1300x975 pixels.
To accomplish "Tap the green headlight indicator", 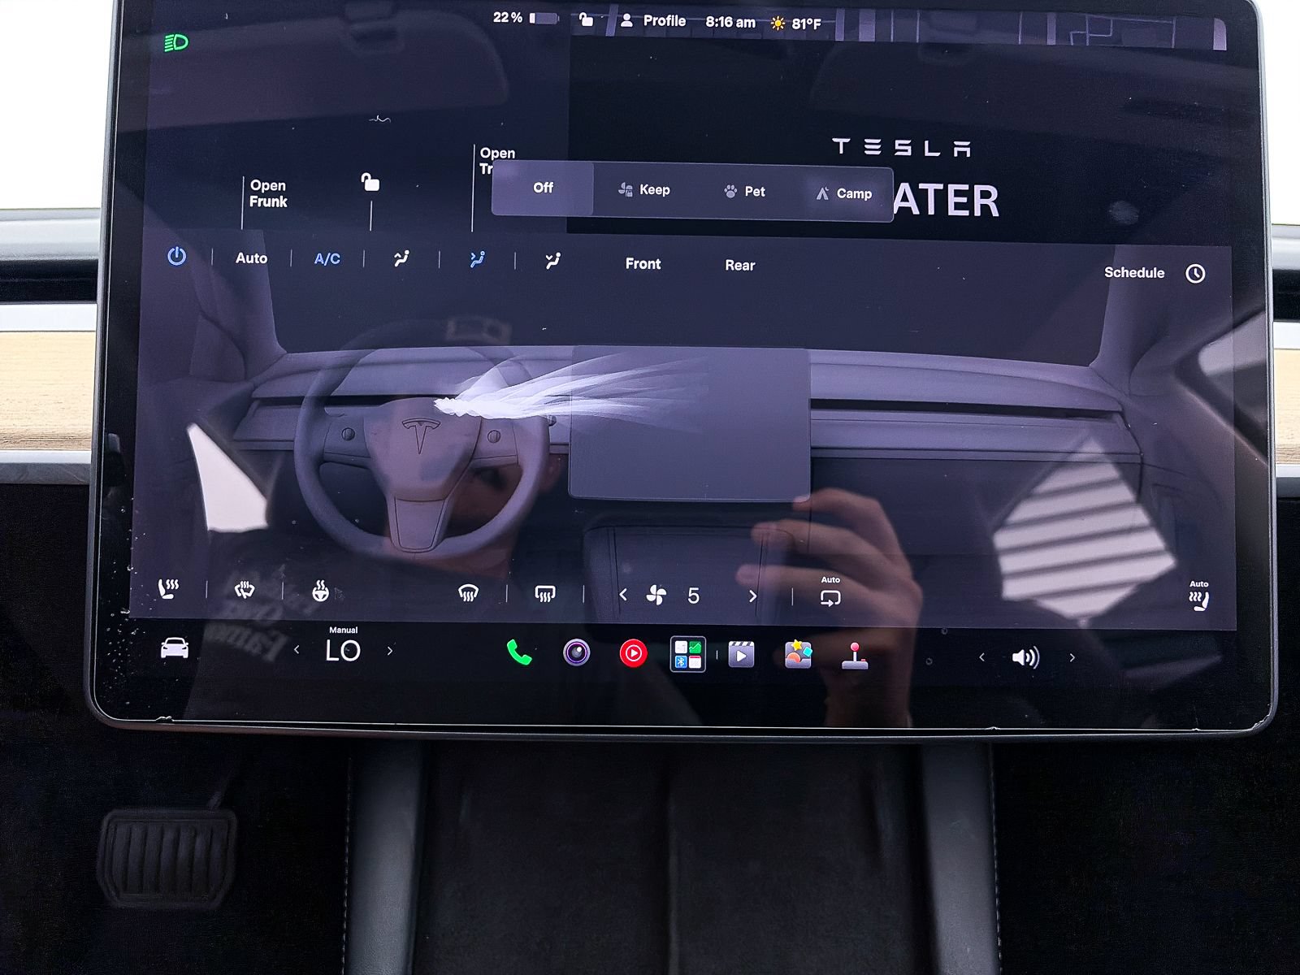I will (176, 42).
